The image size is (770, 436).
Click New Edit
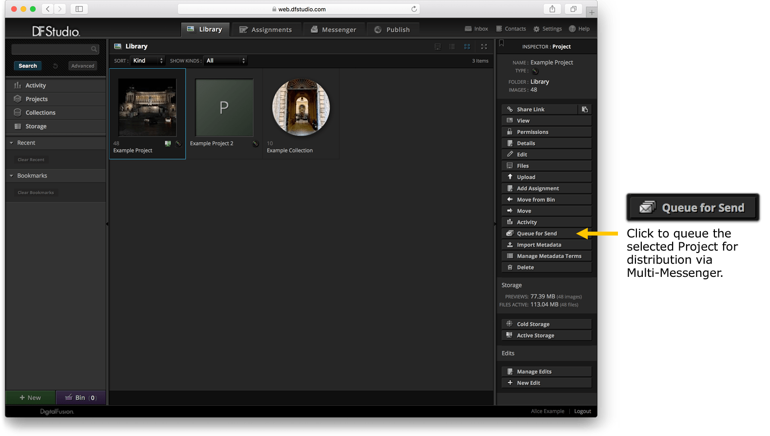(546, 383)
